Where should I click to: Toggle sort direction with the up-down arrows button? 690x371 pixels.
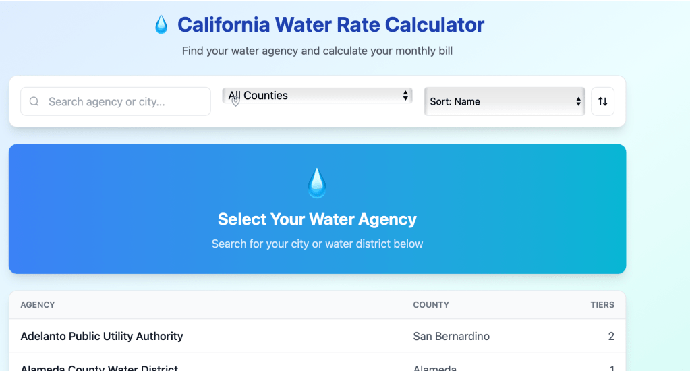pyautogui.click(x=602, y=102)
